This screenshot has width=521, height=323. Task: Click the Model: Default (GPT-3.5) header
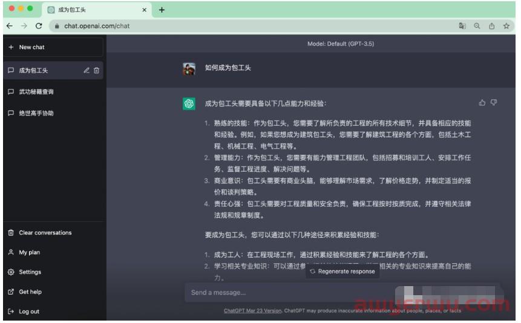point(341,44)
